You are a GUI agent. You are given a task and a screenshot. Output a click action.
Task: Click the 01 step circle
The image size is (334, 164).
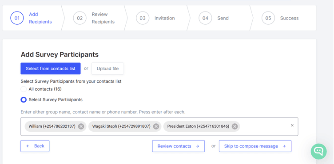coord(17,18)
